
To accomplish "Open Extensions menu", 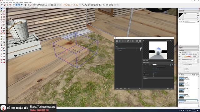I will pyautogui.click(x=26, y=2).
